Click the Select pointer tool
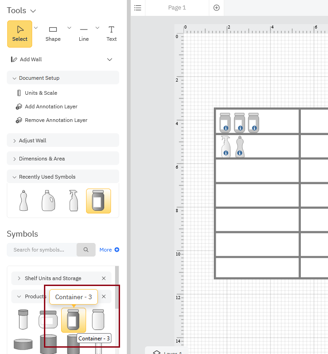 [x=20, y=34]
